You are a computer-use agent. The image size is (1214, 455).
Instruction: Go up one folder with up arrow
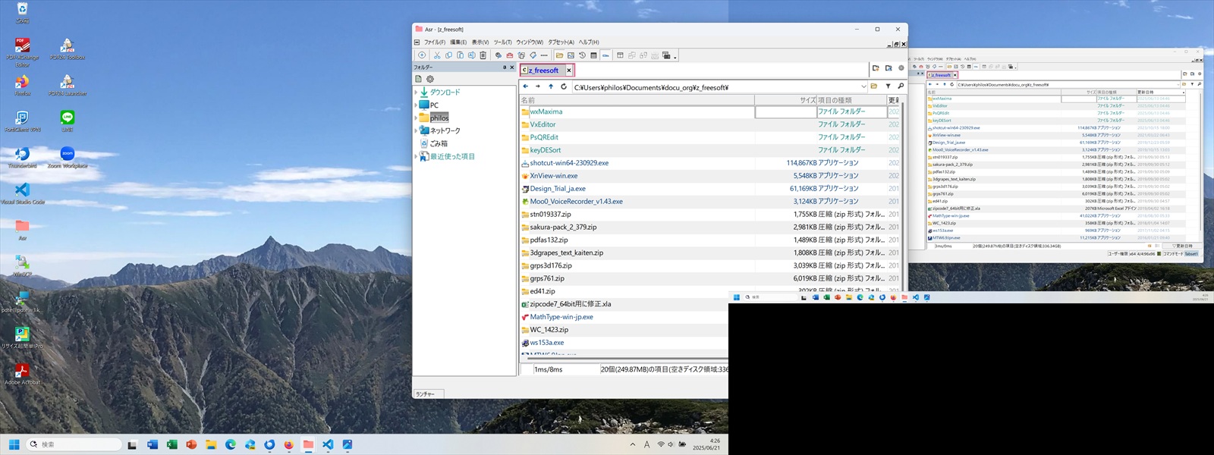pyautogui.click(x=551, y=86)
